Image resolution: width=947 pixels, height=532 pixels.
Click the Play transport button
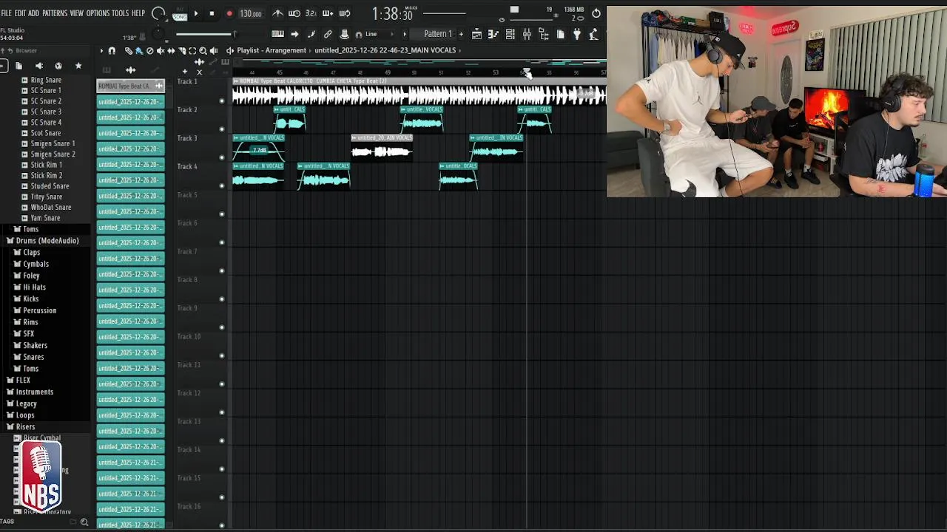196,13
